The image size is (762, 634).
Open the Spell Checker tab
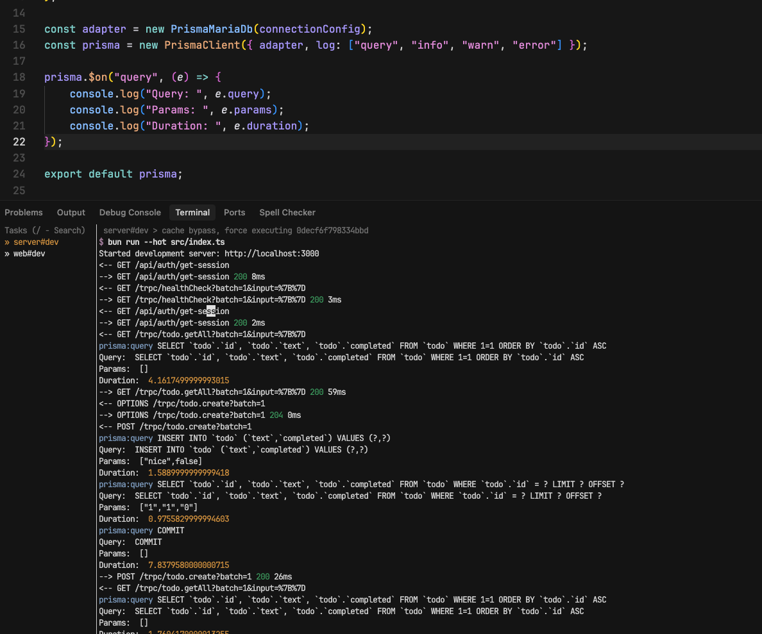287,212
